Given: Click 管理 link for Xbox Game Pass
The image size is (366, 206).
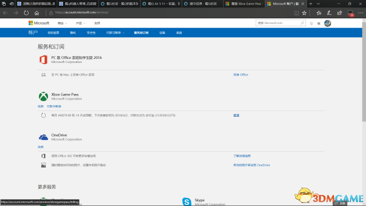Looking at the screenshot, I should (x=236, y=116).
